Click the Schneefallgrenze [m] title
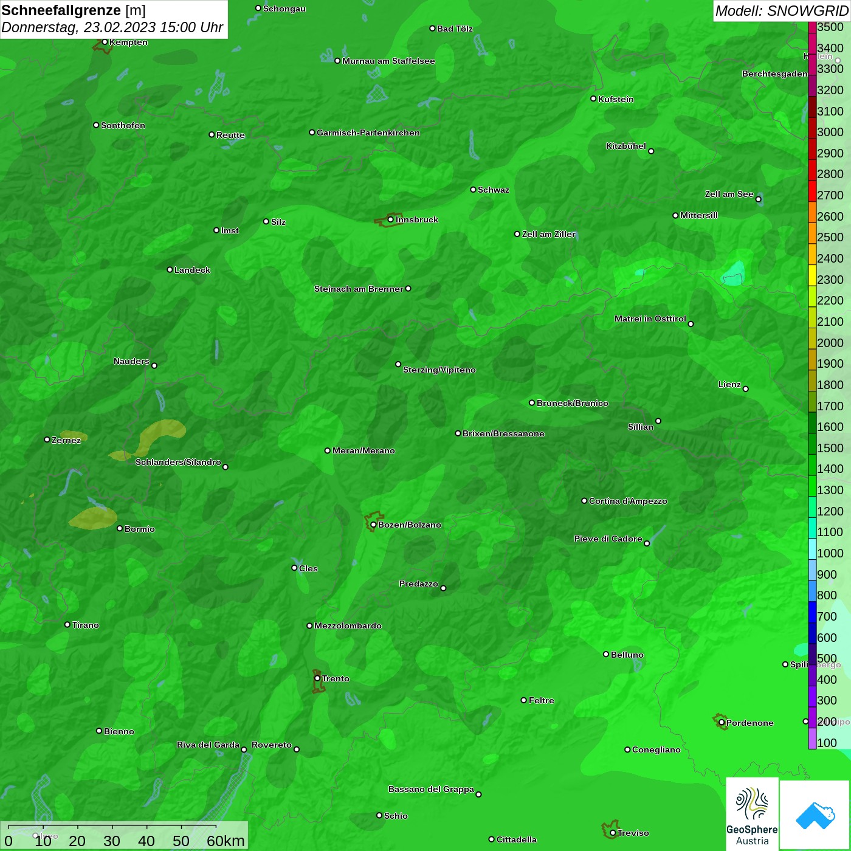This screenshot has height=851, width=851. 74,10
